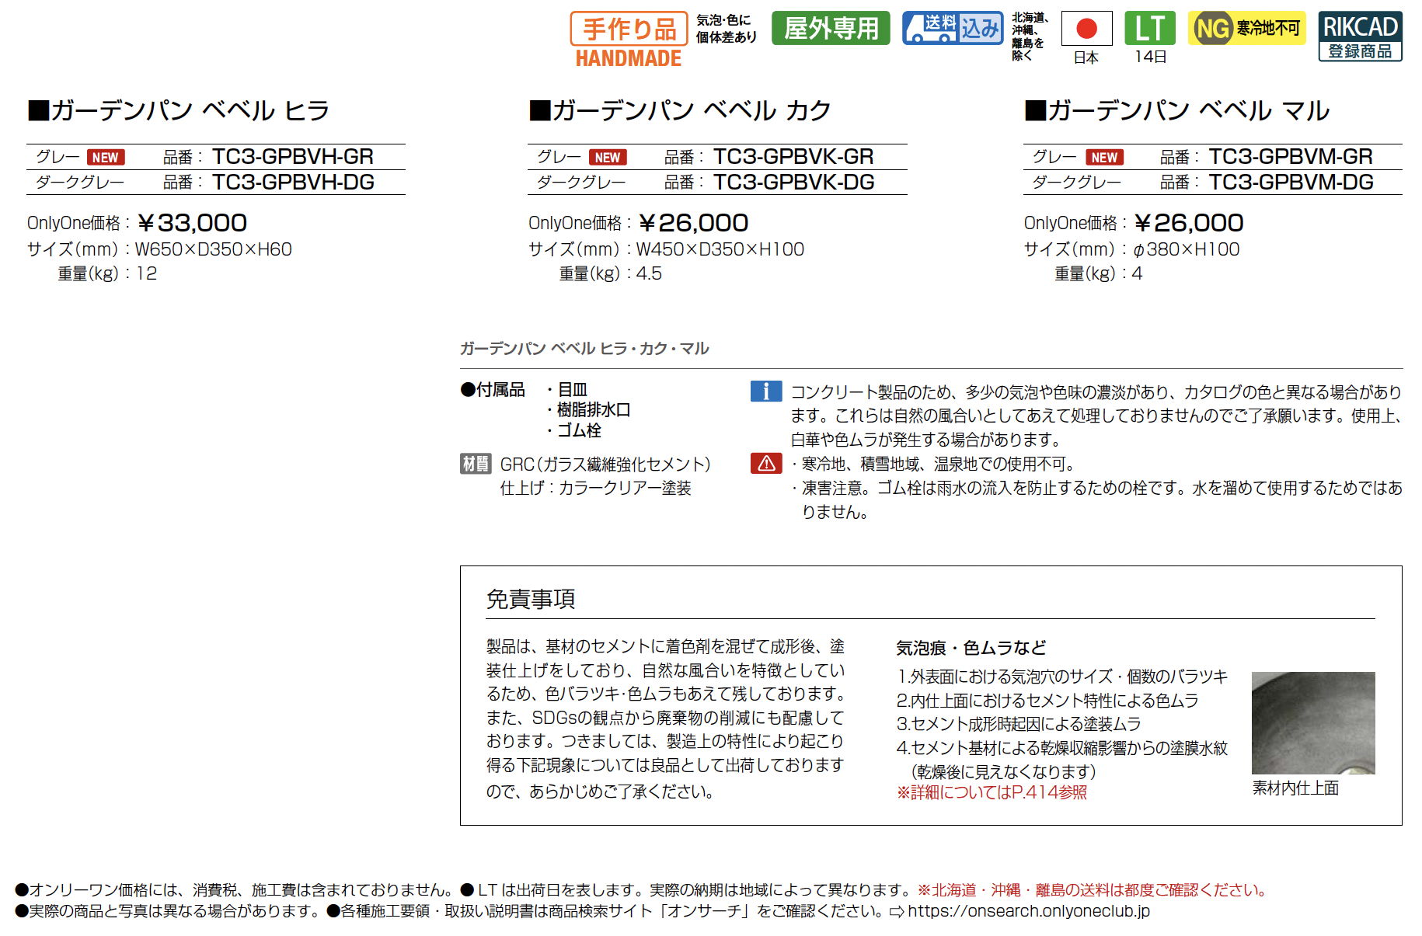Open the onsearch.onlyoneclub.jp URL

1029,911
